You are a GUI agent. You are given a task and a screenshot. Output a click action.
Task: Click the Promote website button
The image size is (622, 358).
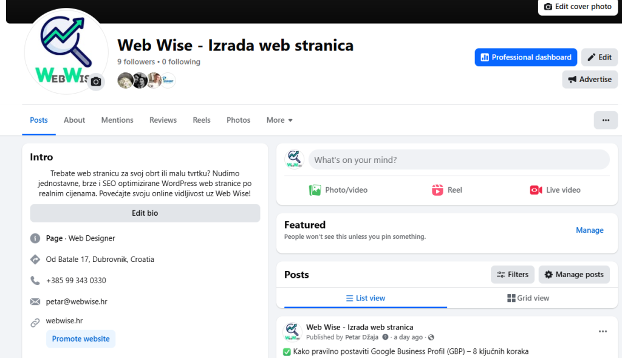pyautogui.click(x=81, y=339)
